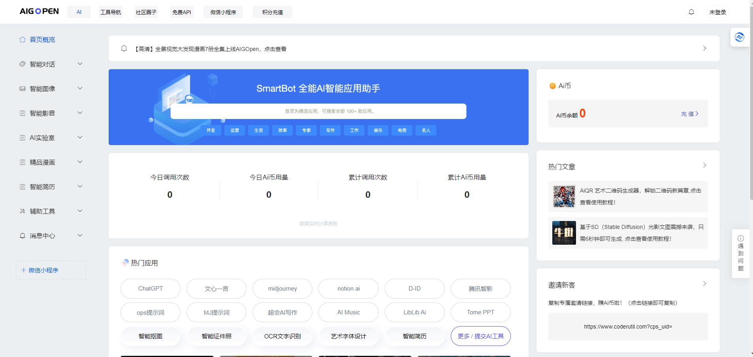Open the 工具导航 top navigation tab
The width and height of the screenshot is (753, 357).
click(x=111, y=12)
